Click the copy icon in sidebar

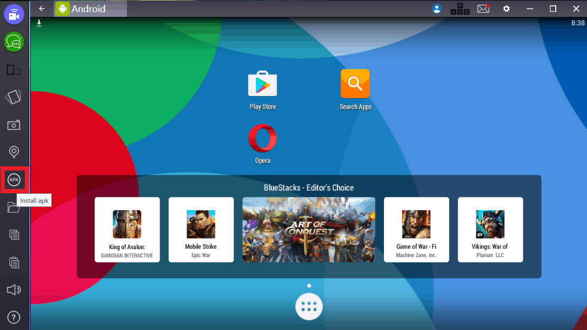click(x=14, y=235)
